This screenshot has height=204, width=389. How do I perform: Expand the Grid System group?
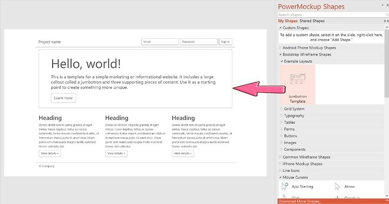pyautogui.click(x=282, y=109)
